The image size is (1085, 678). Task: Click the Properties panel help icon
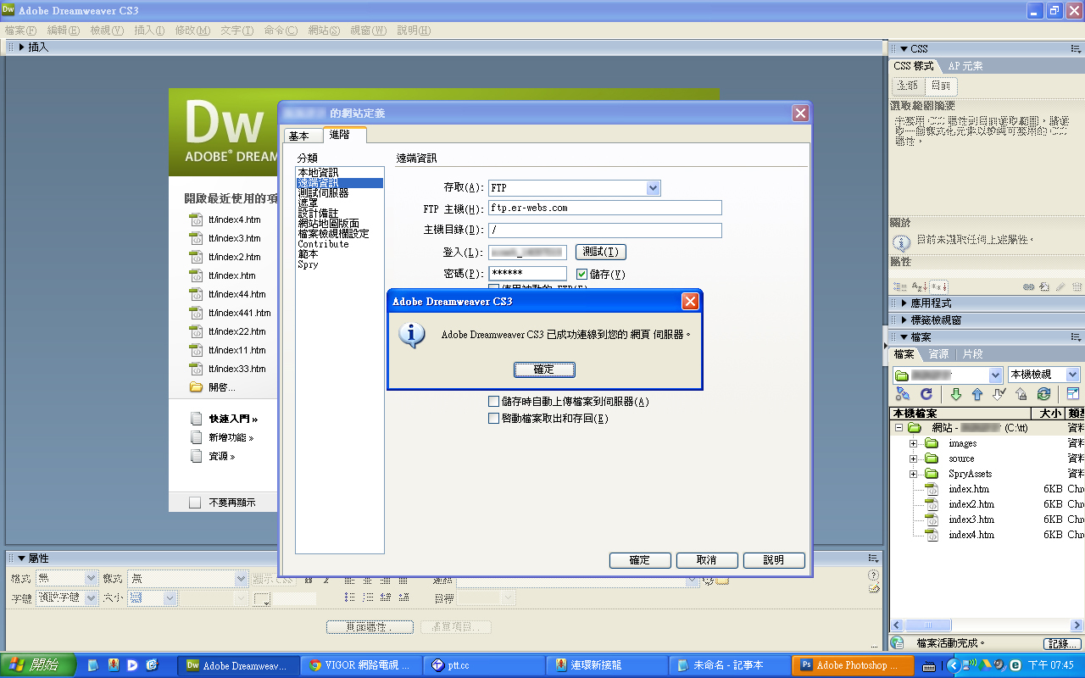coord(874,575)
